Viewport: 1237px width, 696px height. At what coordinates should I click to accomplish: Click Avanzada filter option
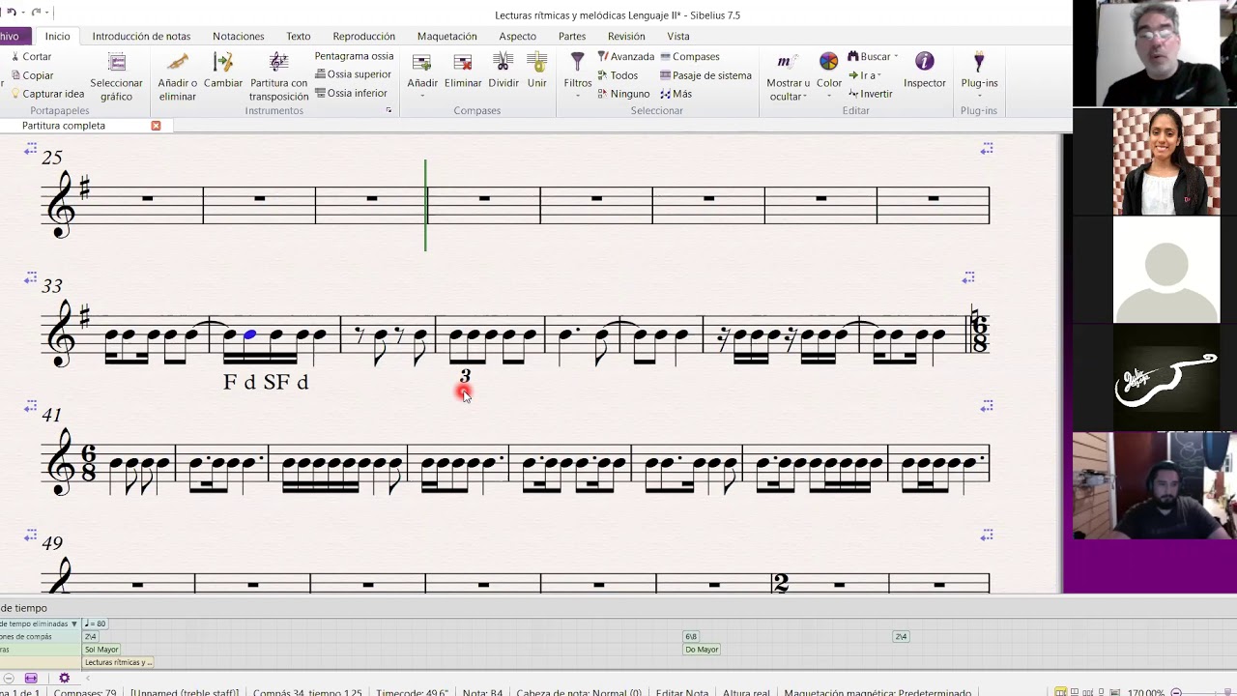(x=626, y=57)
